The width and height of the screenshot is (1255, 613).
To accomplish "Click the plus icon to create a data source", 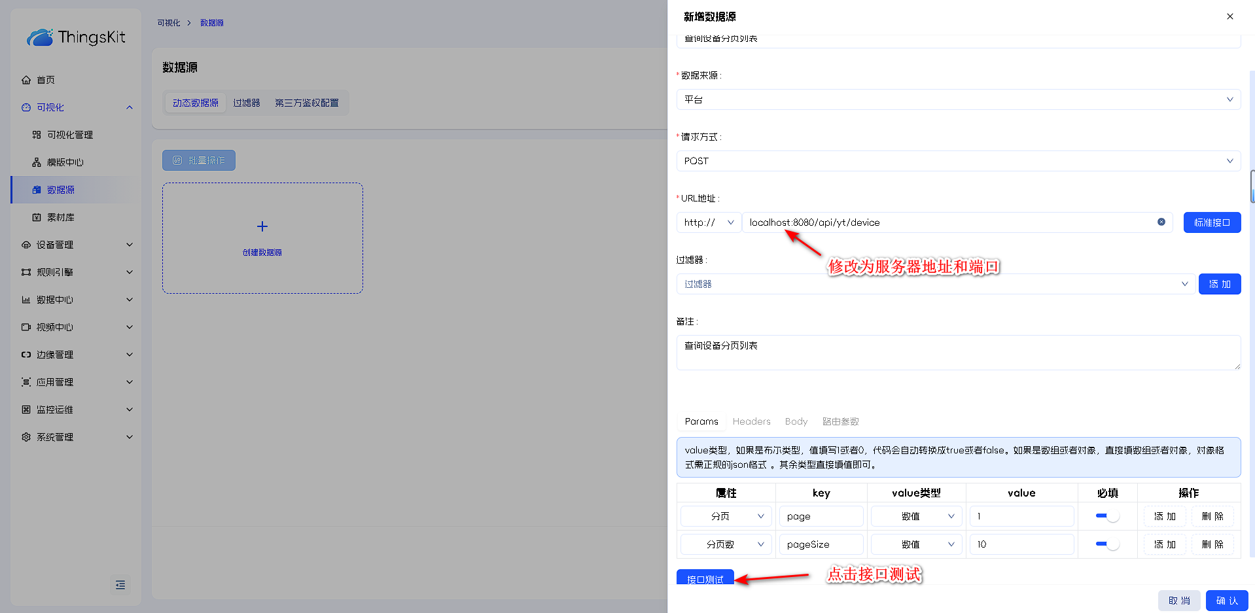I will pyautogui.click(x=262, y=226).
